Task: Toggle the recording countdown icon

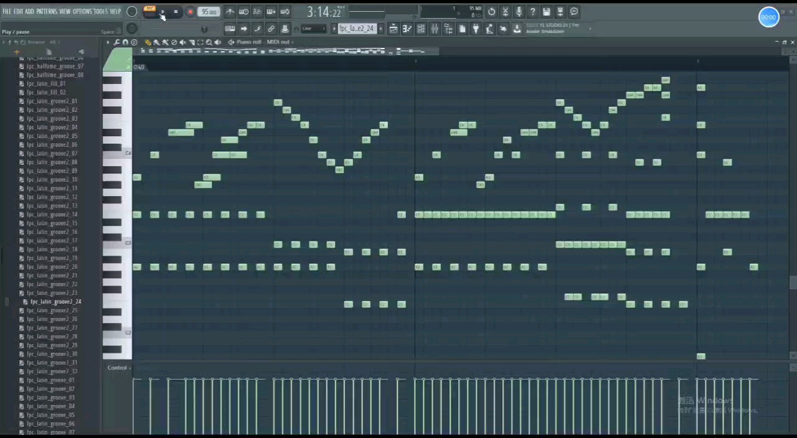Action: pos(258,12)
